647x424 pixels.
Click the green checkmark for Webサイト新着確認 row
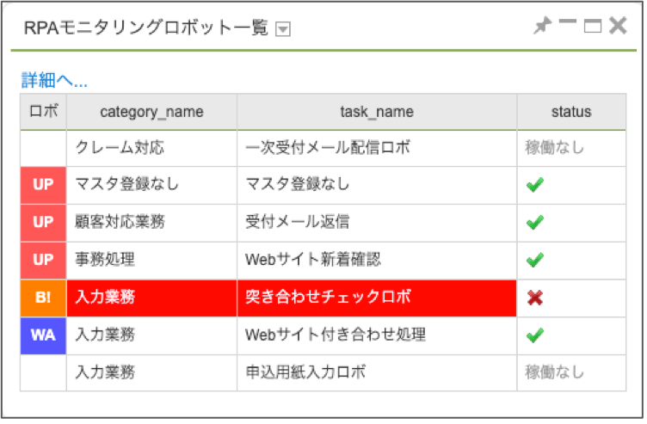535,259
